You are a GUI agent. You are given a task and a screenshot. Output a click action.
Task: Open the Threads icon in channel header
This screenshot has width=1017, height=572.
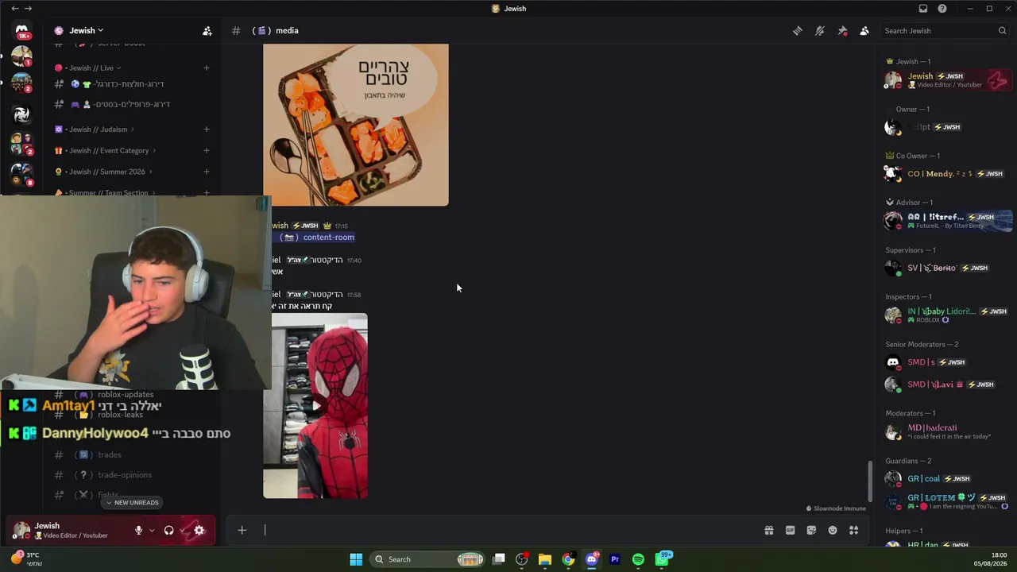click(798, 31)
